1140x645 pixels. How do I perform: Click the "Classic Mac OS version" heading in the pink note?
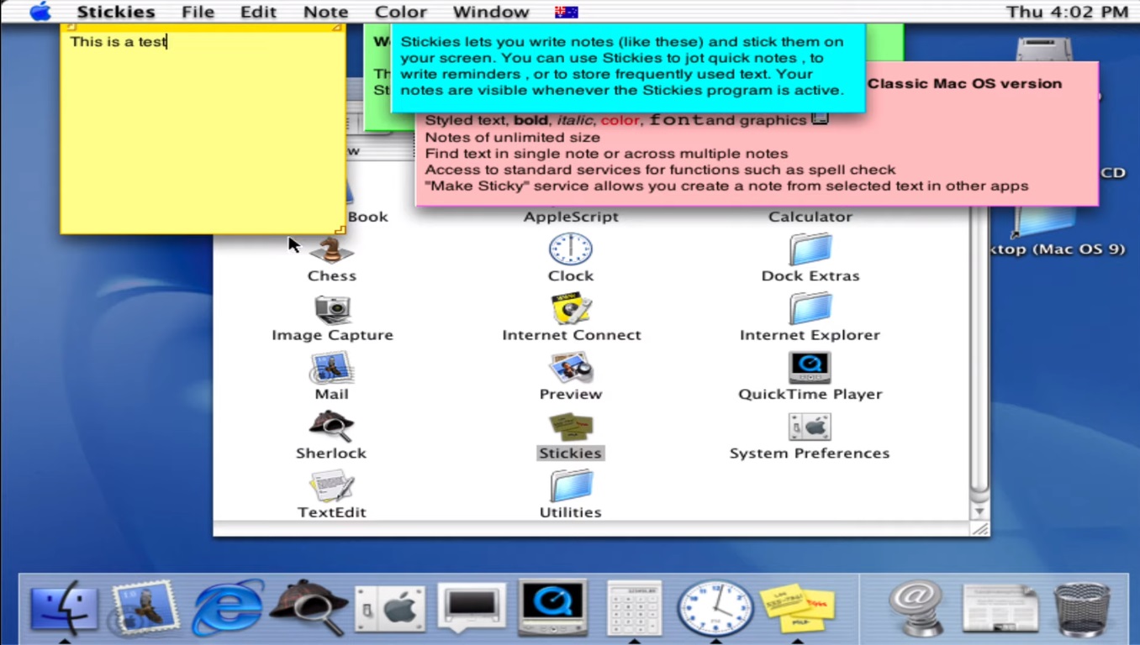[x=964, y=83]
